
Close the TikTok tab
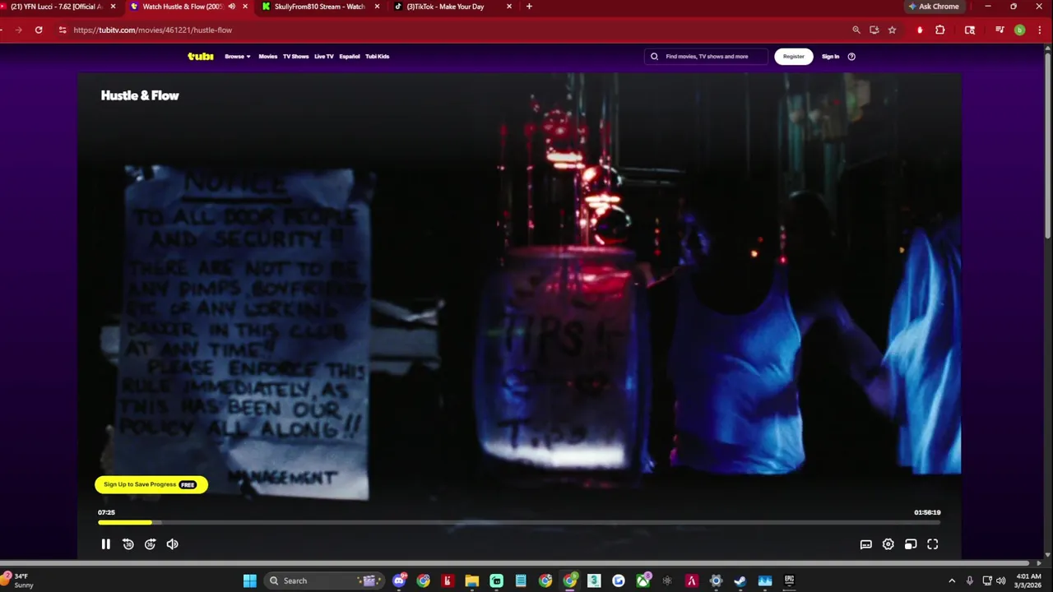tap(509, 7)
